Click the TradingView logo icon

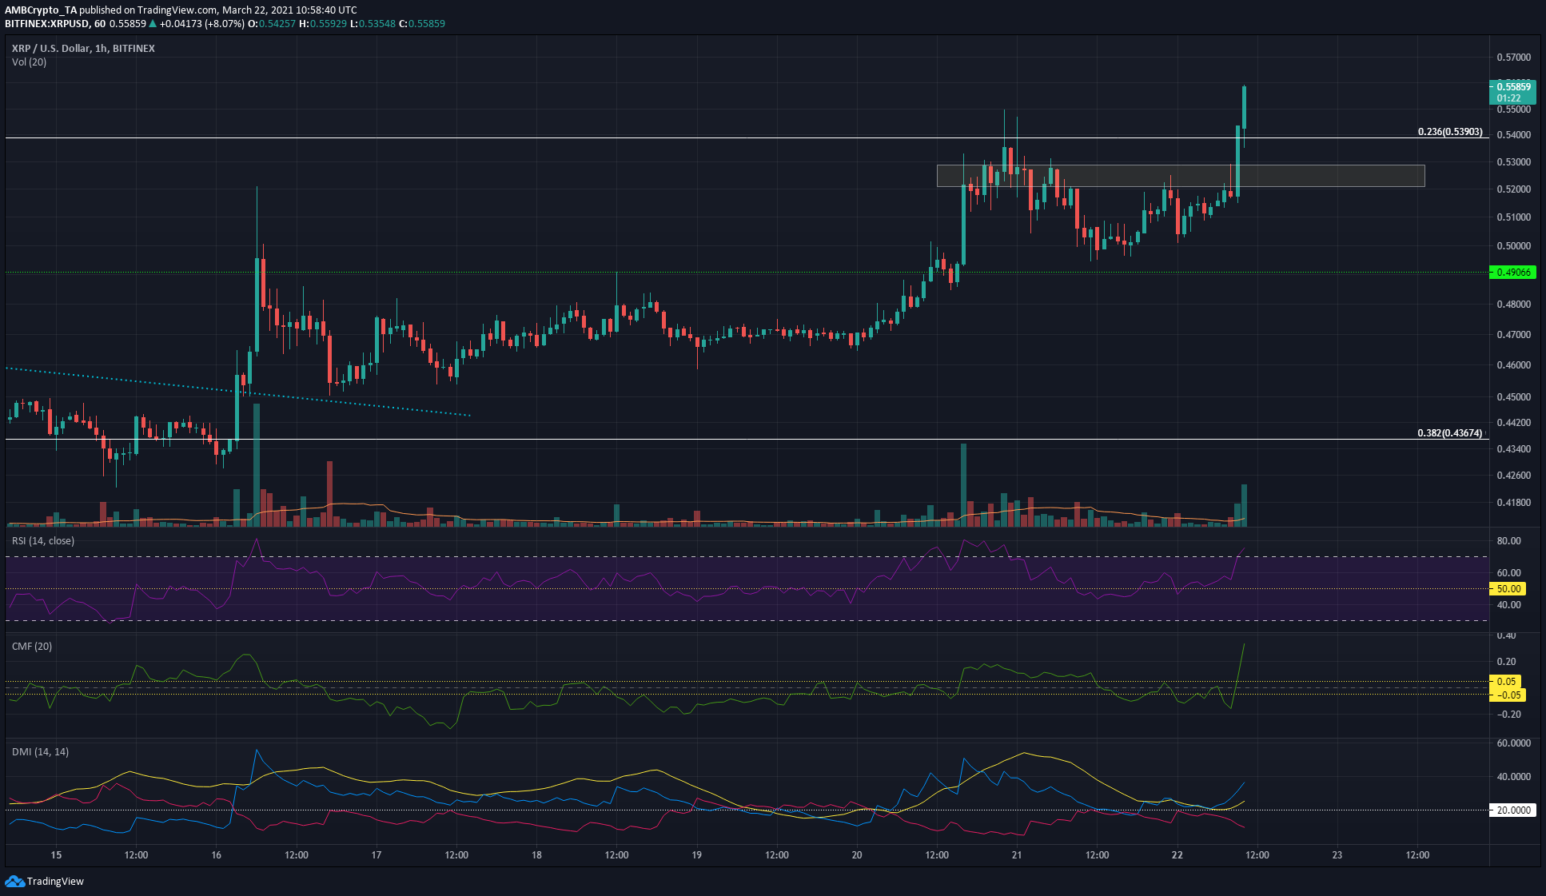(x=14, y=881)
